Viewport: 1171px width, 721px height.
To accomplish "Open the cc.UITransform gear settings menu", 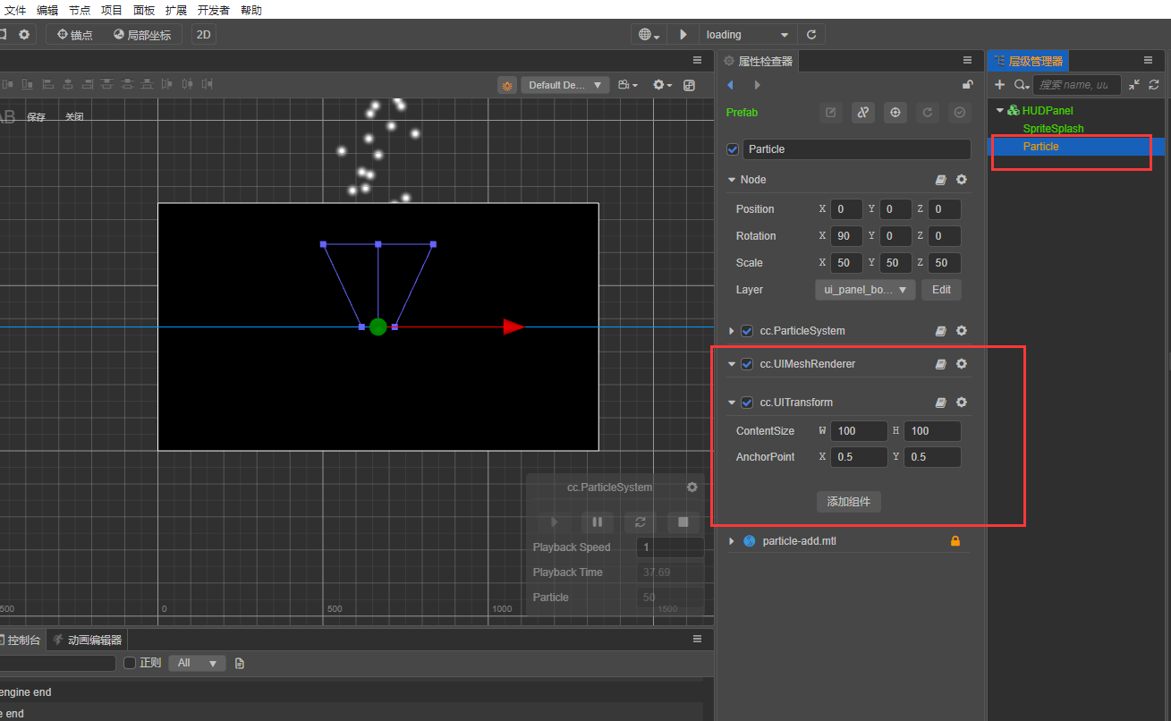I will coord(962,403).
